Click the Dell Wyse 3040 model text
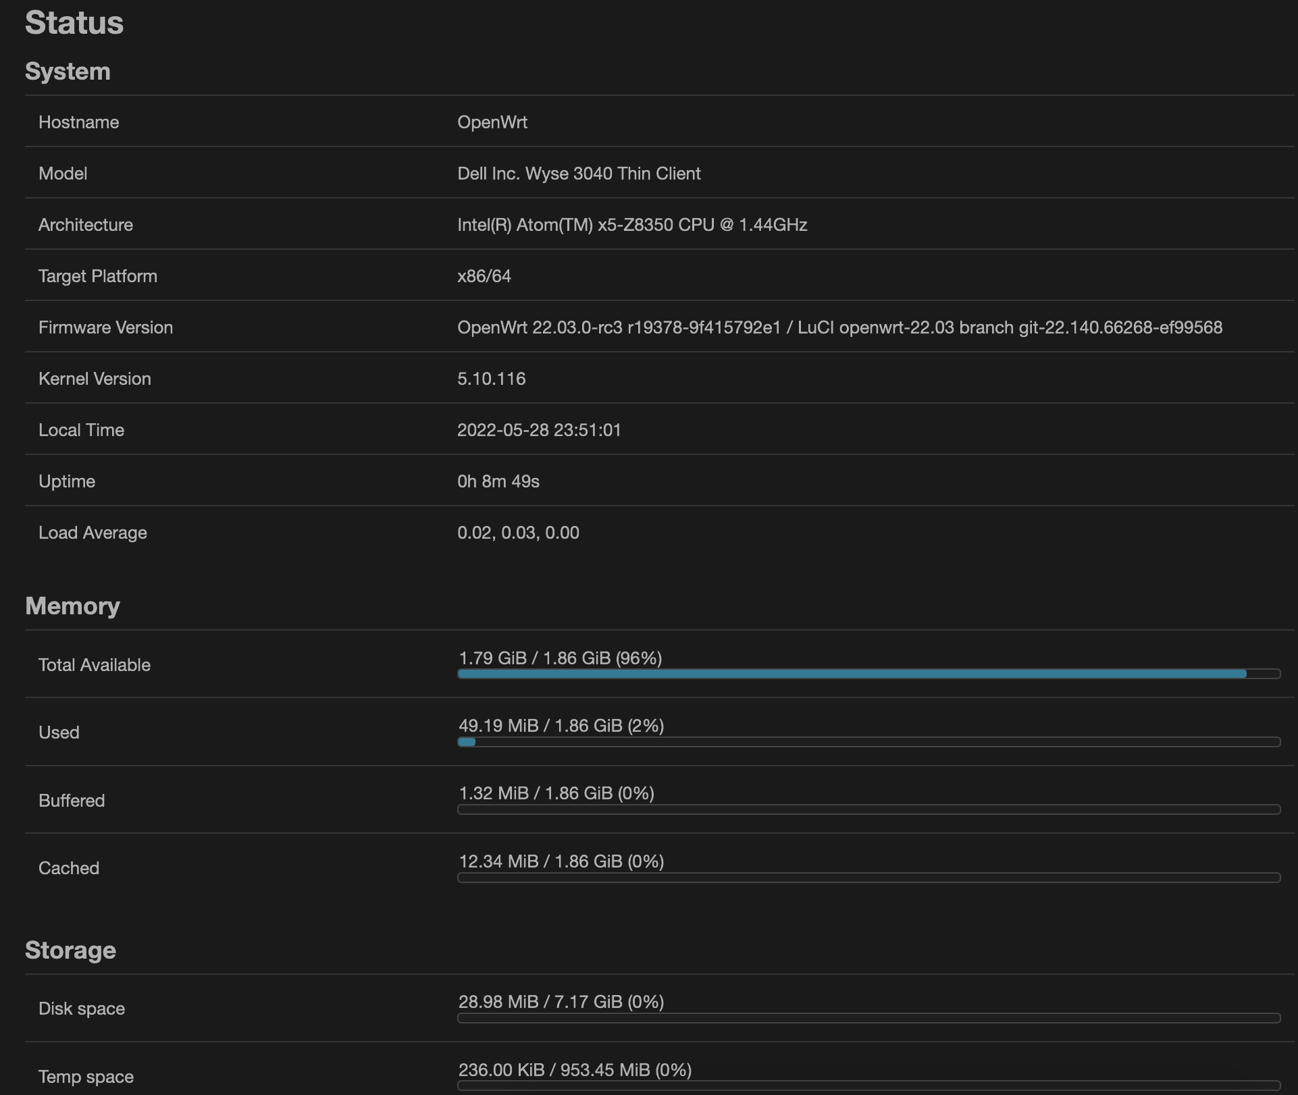Image resolution: width=1298 pixels, height=1095 pixels. pos(579,173)
